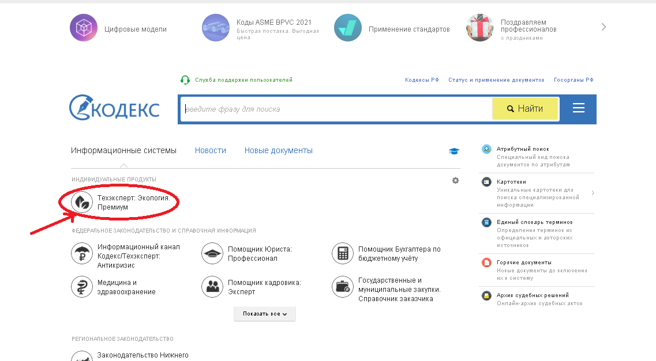Open the Применение стандартов icon
The image size is (656, 361).
[348, 28]
